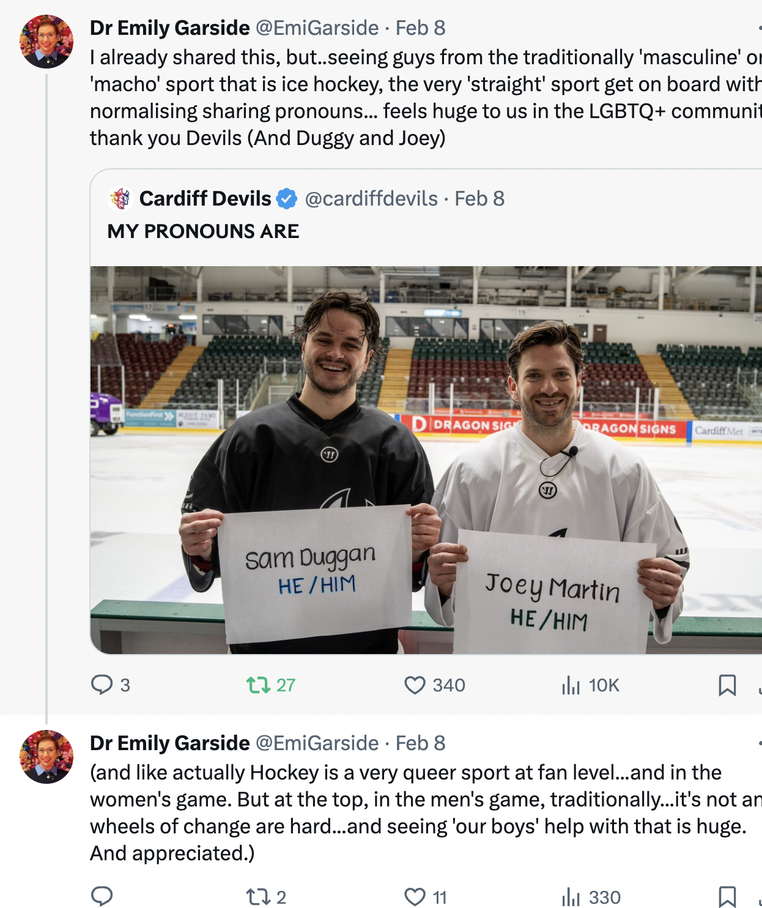Open the quoted tweet text MY PRONOUNS ARE

[x=203, y=231]
